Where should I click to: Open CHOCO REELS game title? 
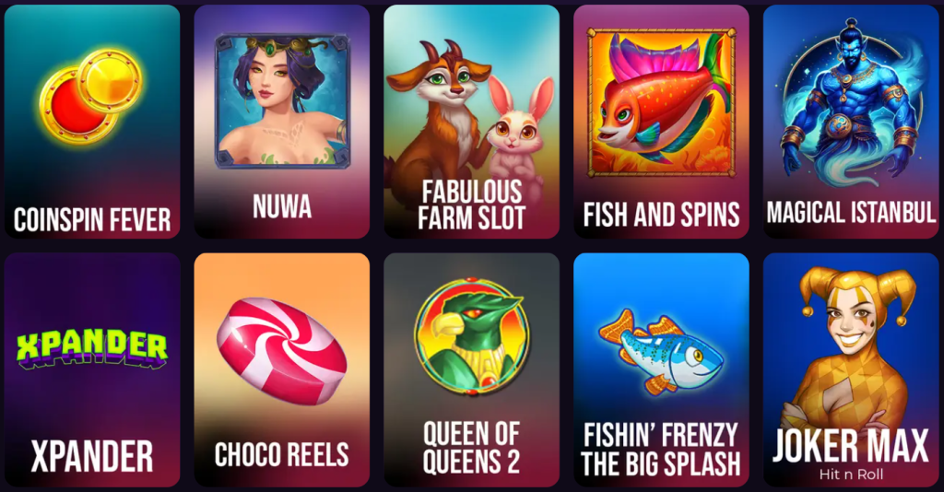[x=282, y=455]
